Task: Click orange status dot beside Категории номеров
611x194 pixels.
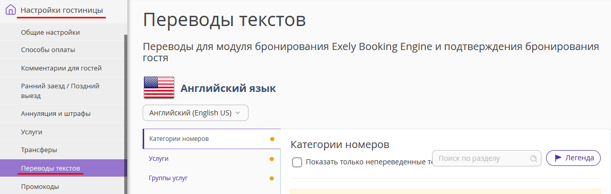Action: coord(272,139)
